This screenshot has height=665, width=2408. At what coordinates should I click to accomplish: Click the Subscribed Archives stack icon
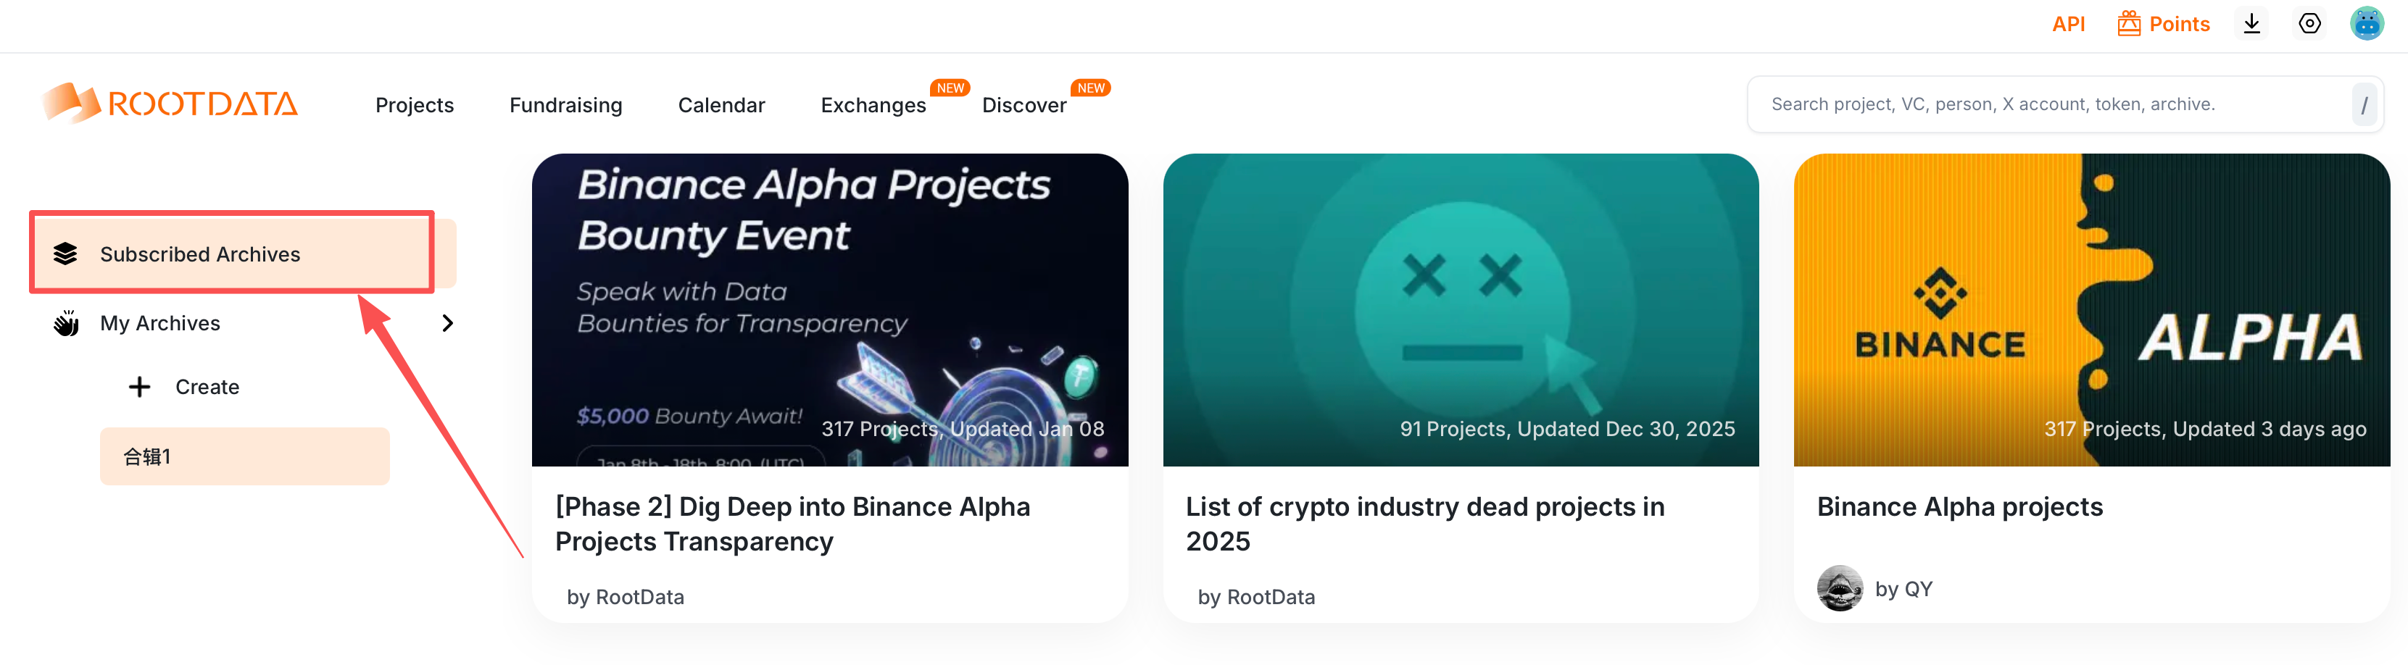(x=65, y=254)
